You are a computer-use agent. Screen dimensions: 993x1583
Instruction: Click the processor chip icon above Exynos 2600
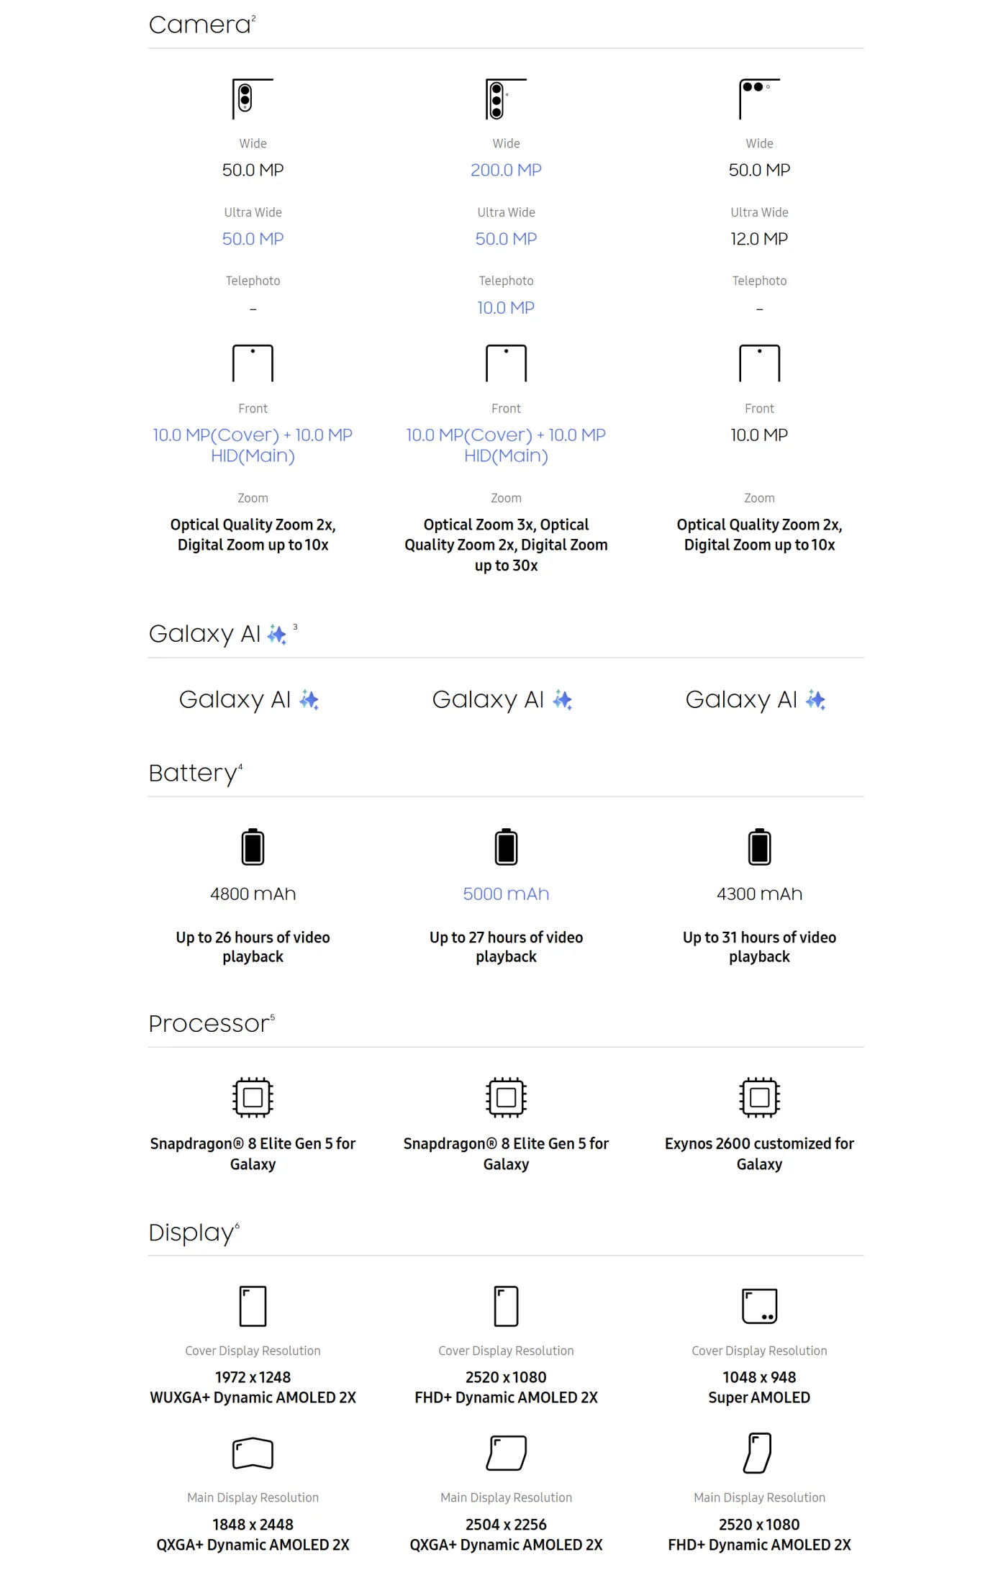(x=759, y=1097)
